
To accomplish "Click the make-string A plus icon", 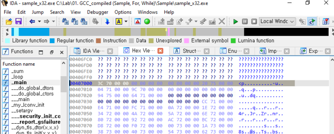I will (x=180, y=21).
